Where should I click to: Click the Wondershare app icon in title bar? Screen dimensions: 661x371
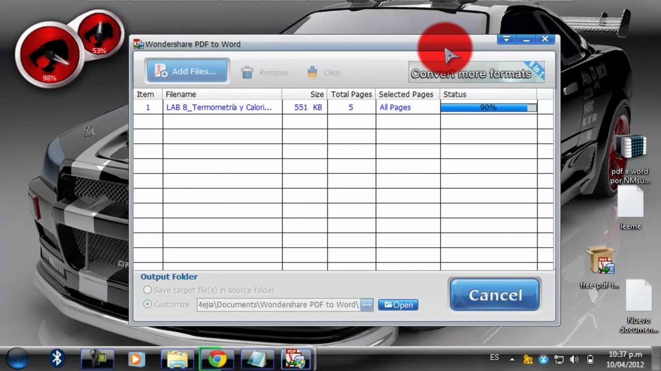[x=138, y=44]
